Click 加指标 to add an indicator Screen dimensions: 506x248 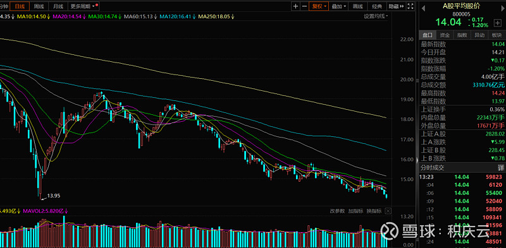355,211
